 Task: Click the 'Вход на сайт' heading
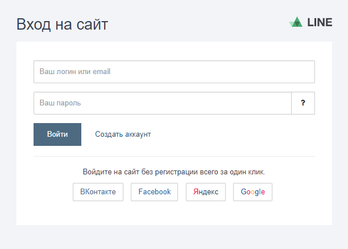pos(62,25)
